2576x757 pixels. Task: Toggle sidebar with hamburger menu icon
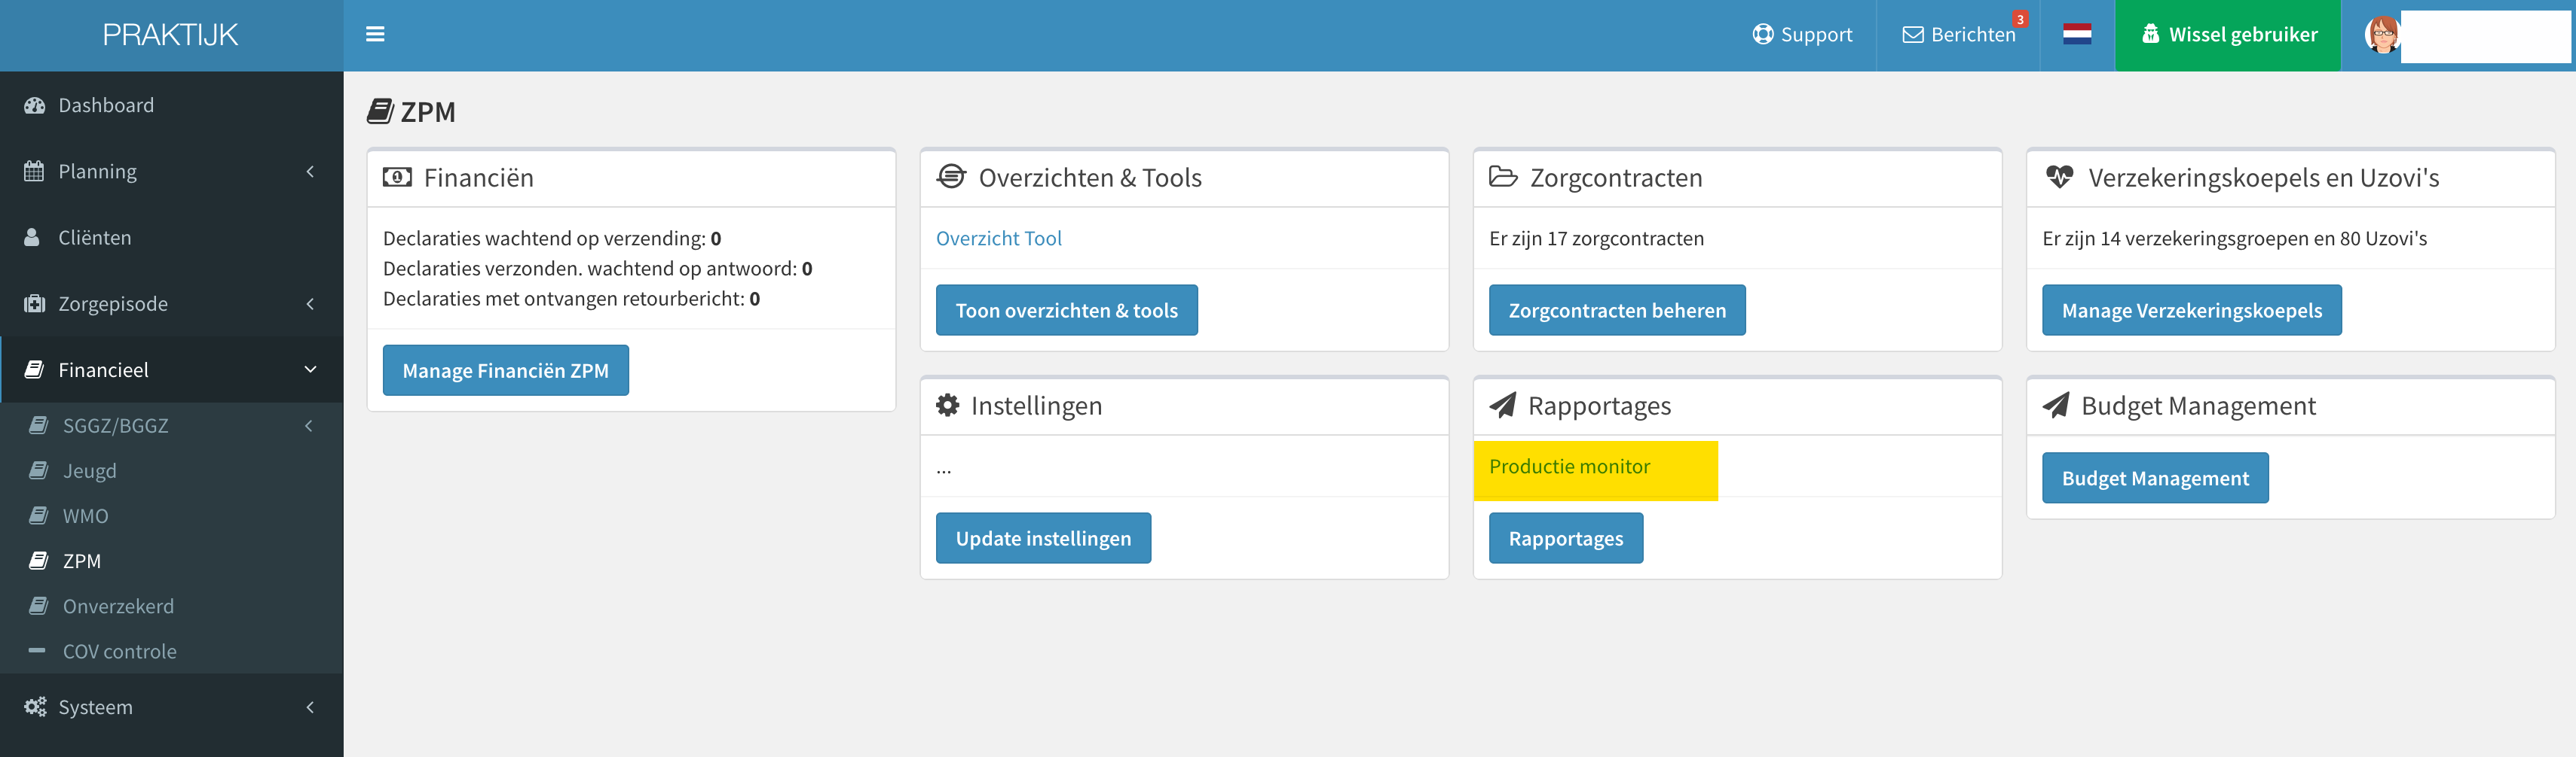375,35
